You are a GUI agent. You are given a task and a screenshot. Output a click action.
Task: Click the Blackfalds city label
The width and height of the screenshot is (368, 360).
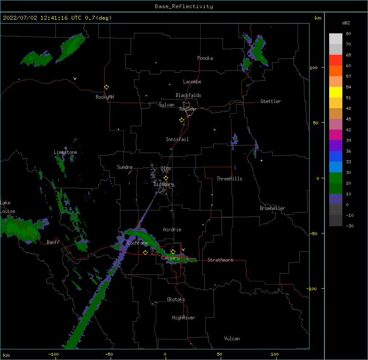[188, 95]
